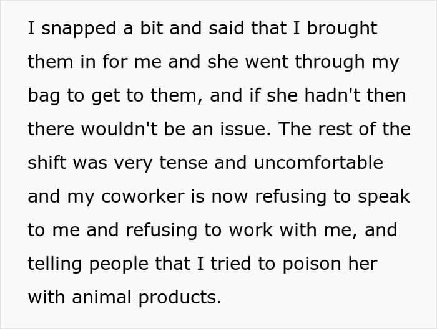
Task: Select the word "brought"
Action: (x=342, y=29)
